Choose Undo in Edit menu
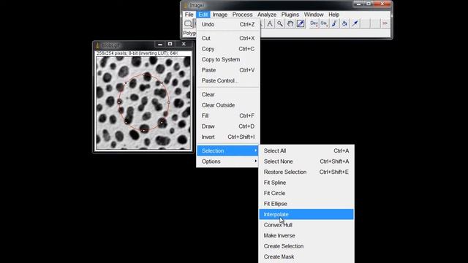The height and width of the screenshot is (263, 468). [227, 24]
